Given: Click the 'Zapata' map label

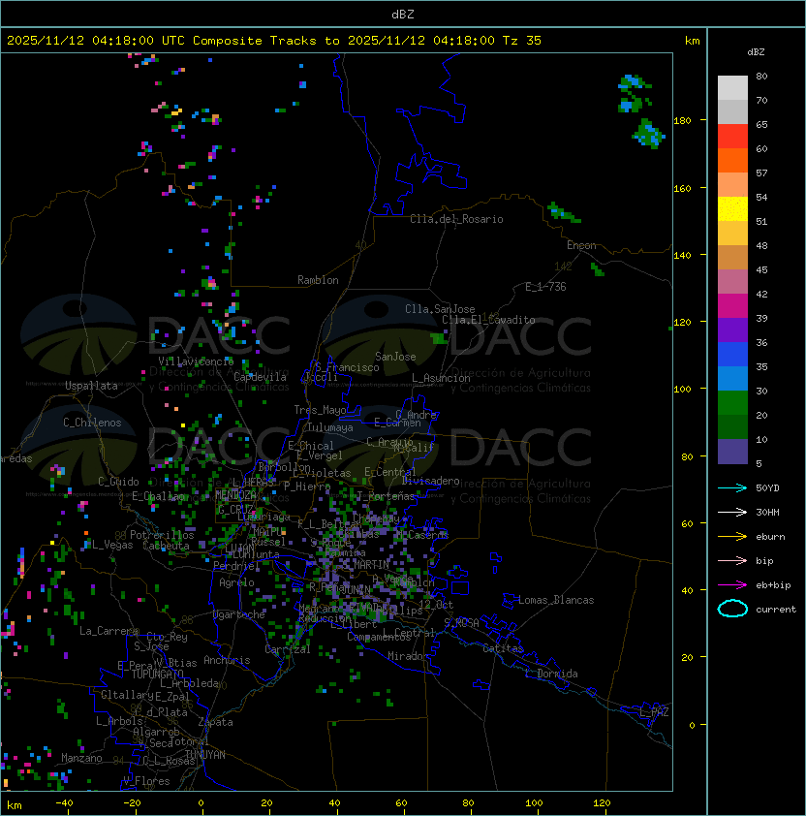Looking at the screenshot, I should coord(215,722).
